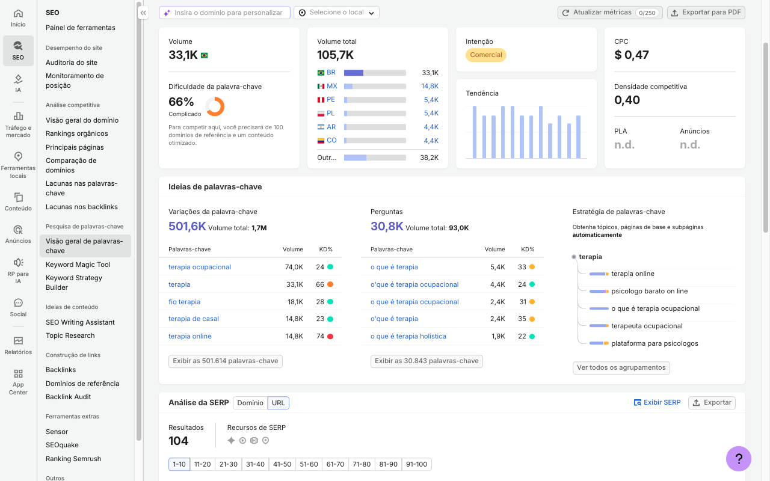Viewport: 770px width, 481px height.
Task: Click the Exportar button in SERP analysis
Action: [x=712, y=403]
